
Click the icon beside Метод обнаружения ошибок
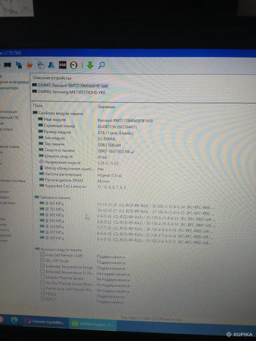[41, 168]
